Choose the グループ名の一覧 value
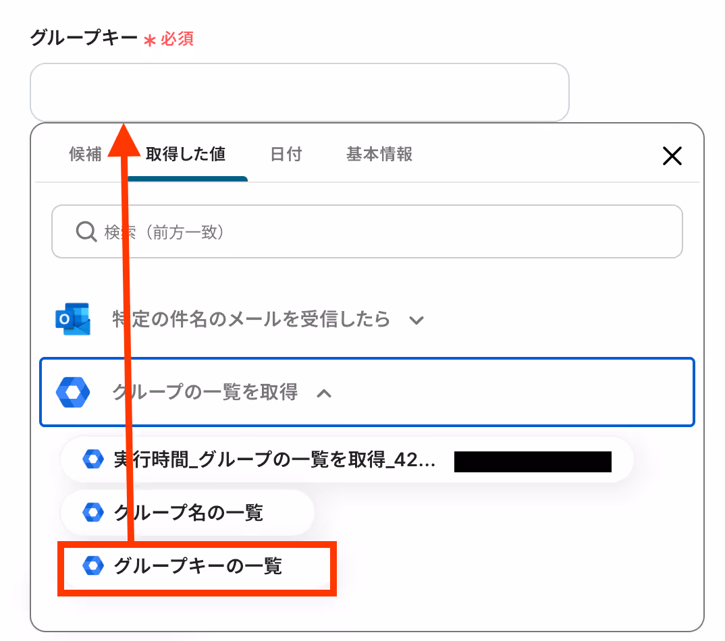The image size is (725, 641). 187,513
